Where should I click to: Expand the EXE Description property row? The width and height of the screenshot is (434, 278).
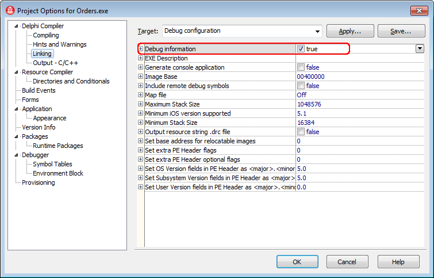pos(141,58)
